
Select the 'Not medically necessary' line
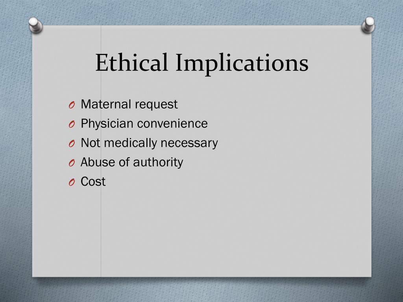pos(149,143)
